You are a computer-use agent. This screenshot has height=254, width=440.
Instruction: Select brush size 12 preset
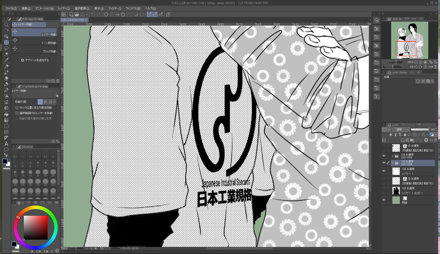(x=15, y=172)
